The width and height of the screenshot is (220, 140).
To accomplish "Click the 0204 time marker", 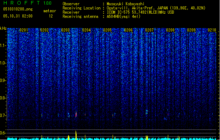I will tap(86, 30).
